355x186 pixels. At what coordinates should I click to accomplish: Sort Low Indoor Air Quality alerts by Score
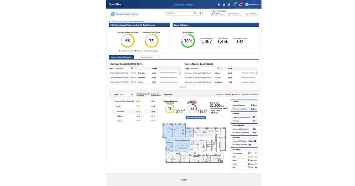(x=230, y=69)
